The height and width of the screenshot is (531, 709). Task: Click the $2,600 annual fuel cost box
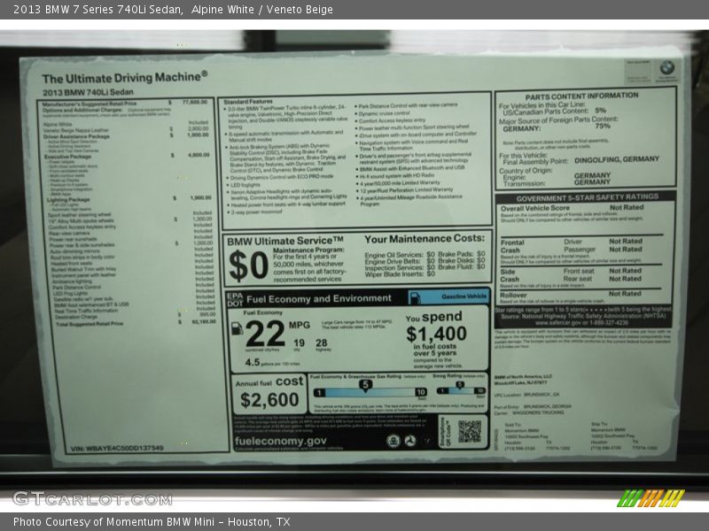coord(269,399)
